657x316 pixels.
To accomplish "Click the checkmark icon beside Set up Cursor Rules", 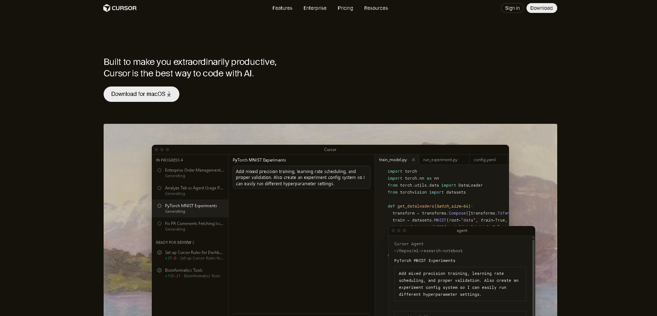I will (159, 253).
